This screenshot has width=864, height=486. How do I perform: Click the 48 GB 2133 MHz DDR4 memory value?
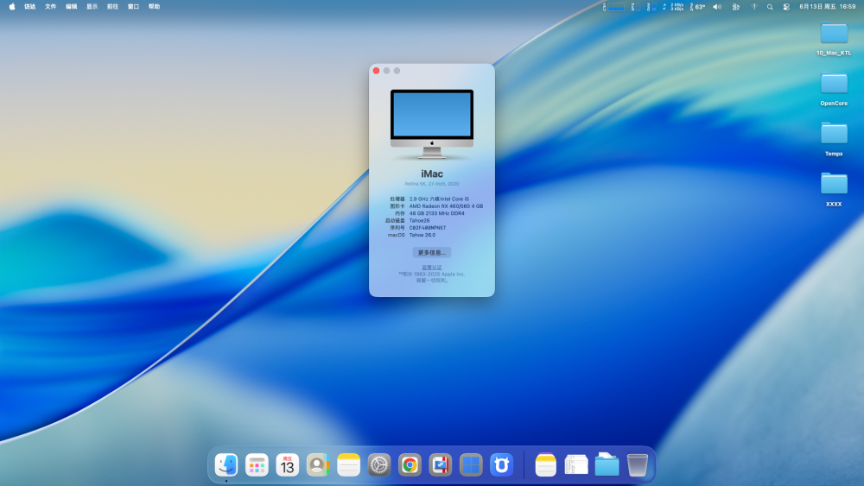coord(436,213)
